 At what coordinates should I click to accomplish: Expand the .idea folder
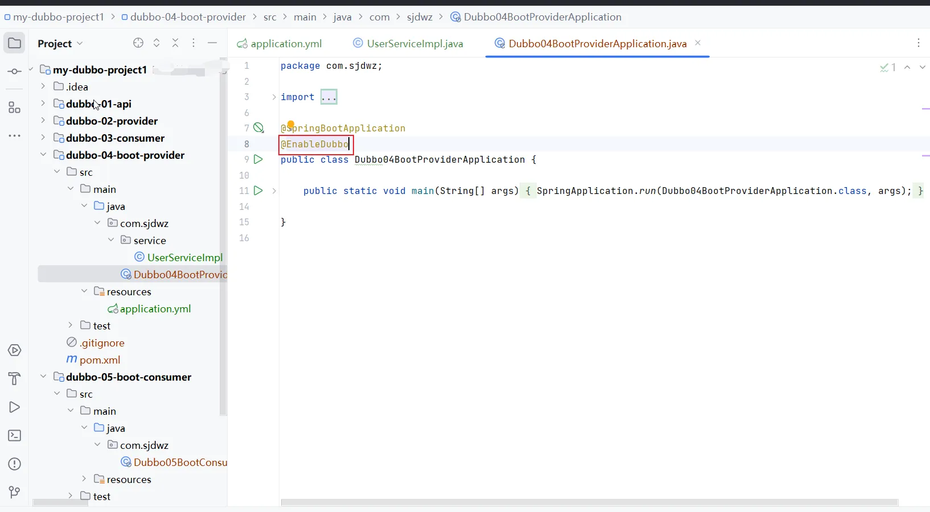coord(43,86)
